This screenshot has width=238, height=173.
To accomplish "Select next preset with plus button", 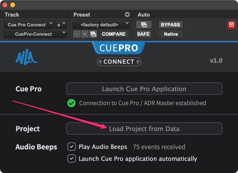I will 85,34.
